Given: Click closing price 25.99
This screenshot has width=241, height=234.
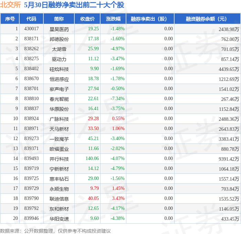Looking at the screenshot, I should [93, 49].
